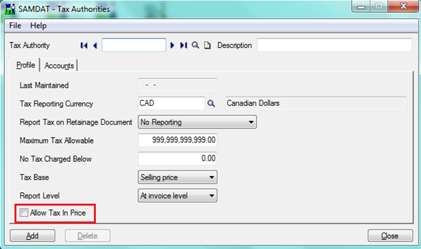Click the Canadian Dollars currency description
This screenshot has height=249, width=421.
click(316, 103)
